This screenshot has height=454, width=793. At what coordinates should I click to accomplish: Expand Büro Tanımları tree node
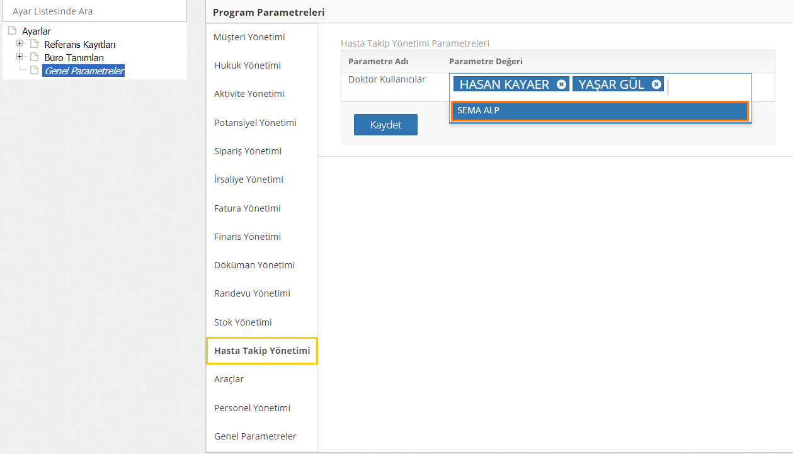coord(20,57)
